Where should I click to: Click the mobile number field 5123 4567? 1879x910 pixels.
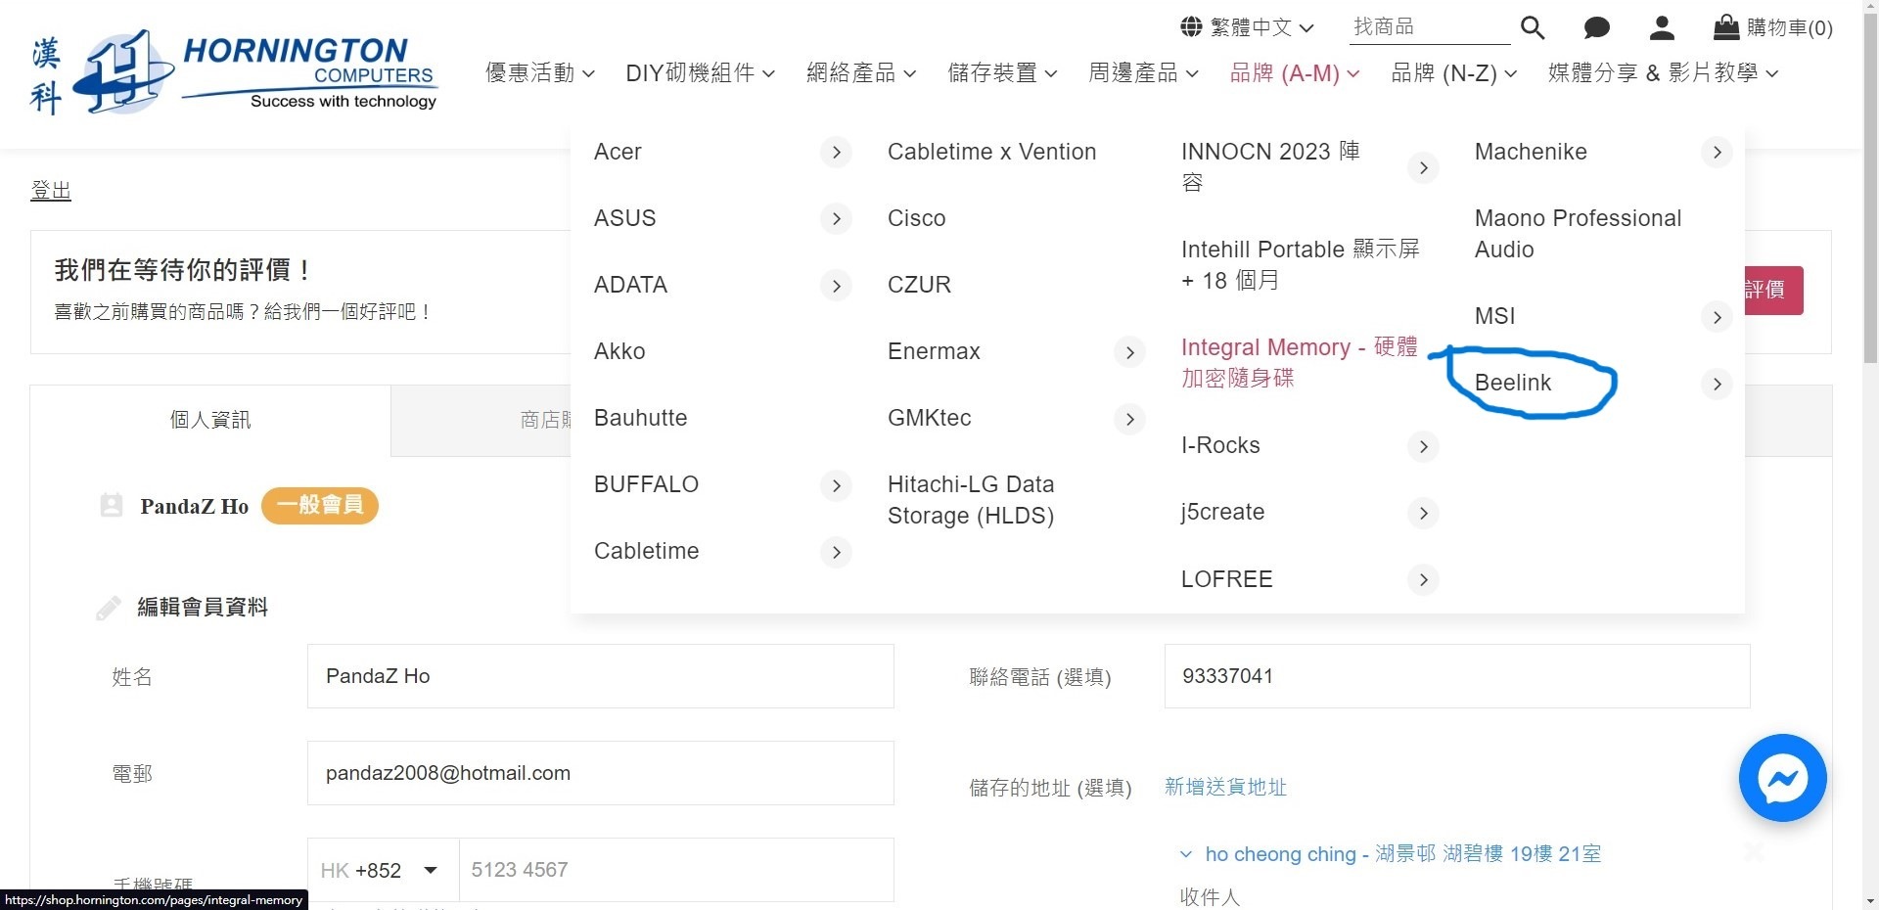pyautogui.click(x=676, y=870)
